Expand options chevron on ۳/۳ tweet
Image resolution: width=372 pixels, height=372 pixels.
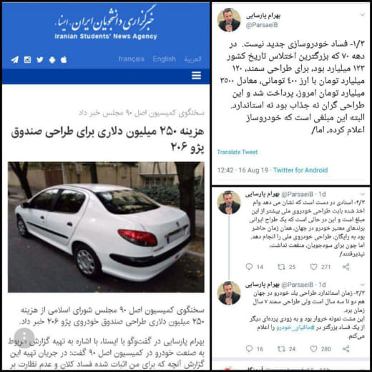[x=363, y=285]
